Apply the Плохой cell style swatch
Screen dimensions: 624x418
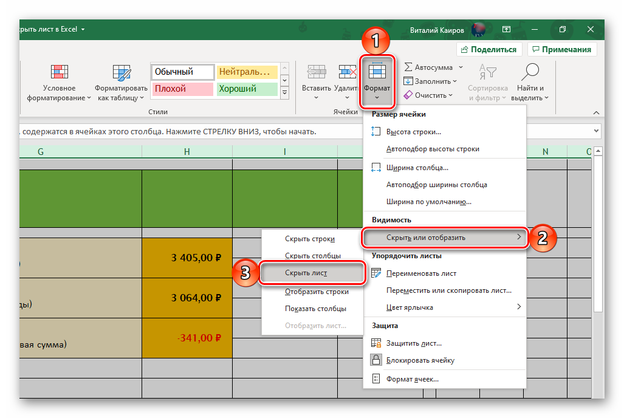tap(182, 89)
